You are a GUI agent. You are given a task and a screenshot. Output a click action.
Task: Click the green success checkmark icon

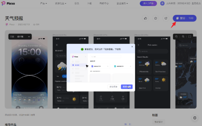pos(82,49)
